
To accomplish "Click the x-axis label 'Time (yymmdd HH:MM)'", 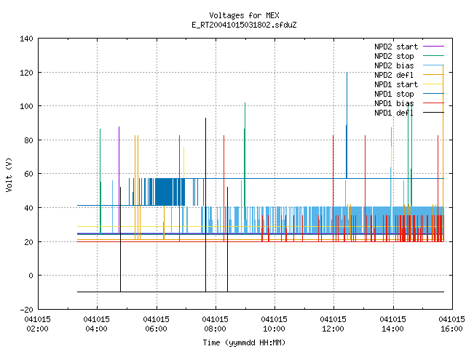I will (x=244, y=342).
